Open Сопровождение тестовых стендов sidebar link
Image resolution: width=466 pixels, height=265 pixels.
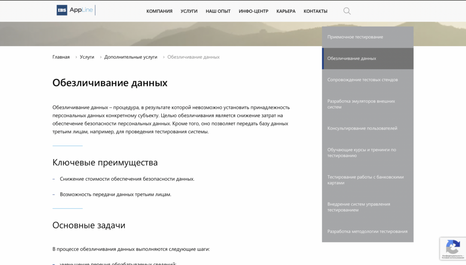point(368,80)
